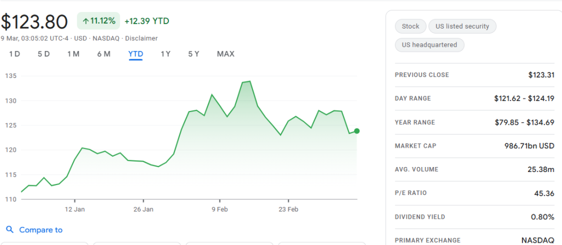
Task: Select the 5D time range tab
Action: click(x=44, y=54)
